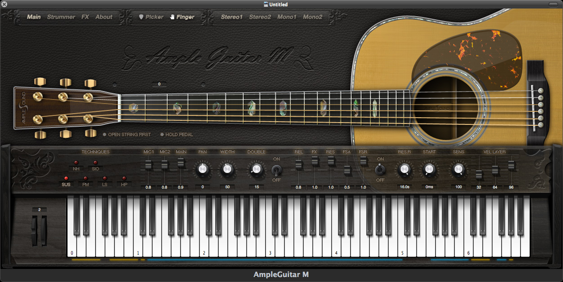Click the PAN knob
The image size is (563, 282).
[202, 169]
